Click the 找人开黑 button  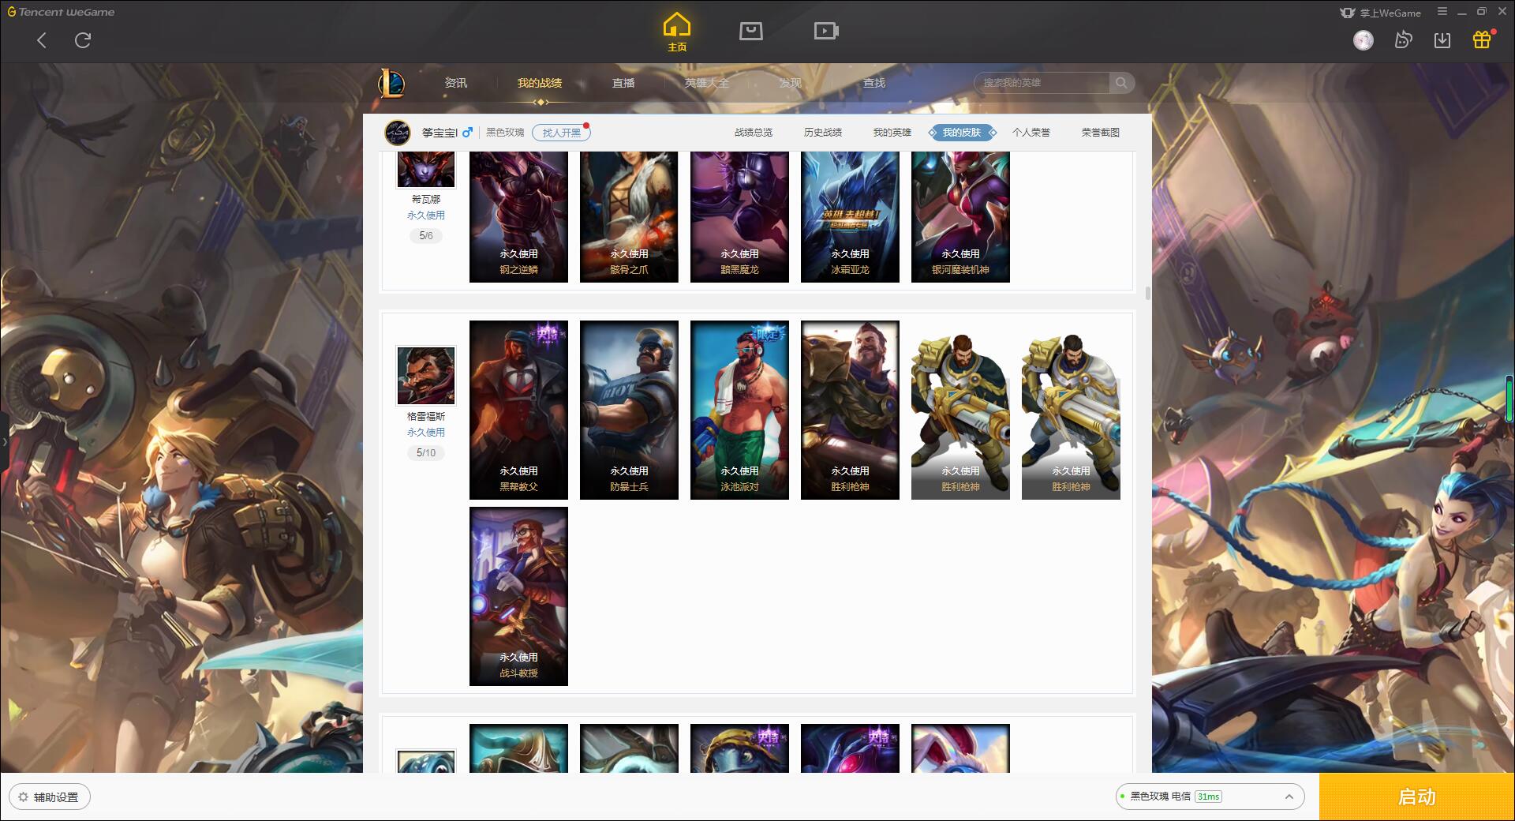click(x=561, y=133)
